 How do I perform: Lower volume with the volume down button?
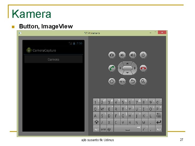122,55
